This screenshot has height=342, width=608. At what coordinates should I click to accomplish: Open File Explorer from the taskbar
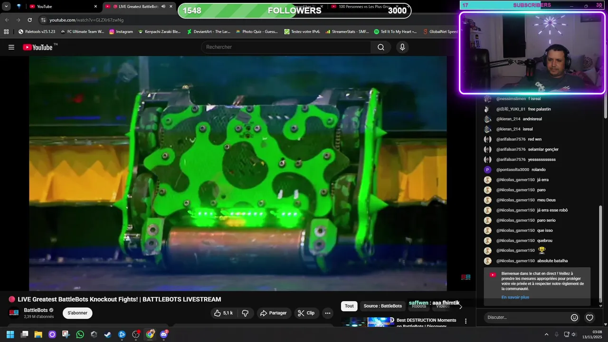[38, 334]
